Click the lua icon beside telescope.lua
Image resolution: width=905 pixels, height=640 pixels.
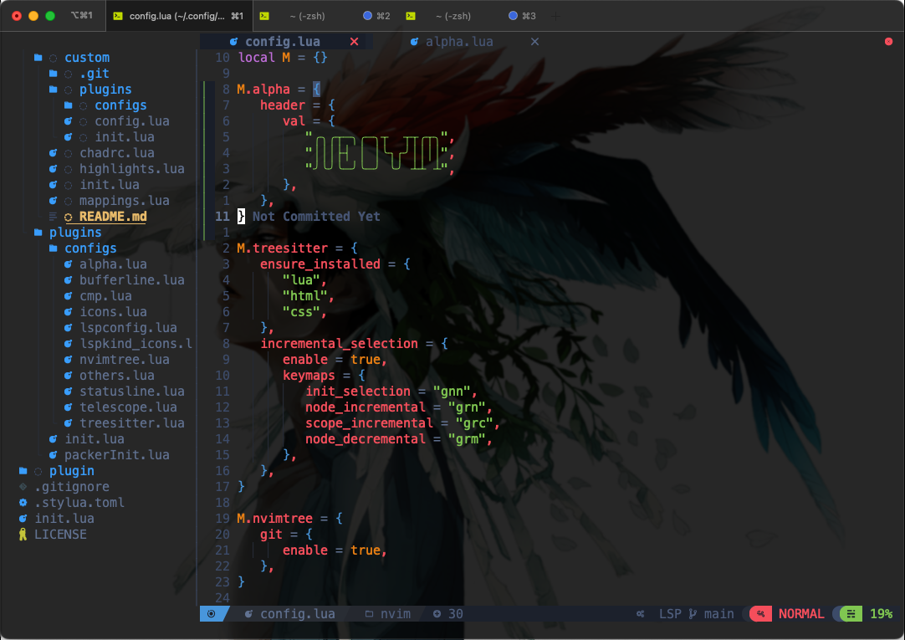(68, 407)
